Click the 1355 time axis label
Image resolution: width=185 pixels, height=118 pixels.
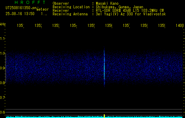coord(91,26)
